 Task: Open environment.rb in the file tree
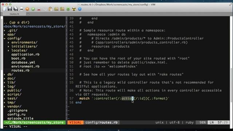(x=25, y=67)
